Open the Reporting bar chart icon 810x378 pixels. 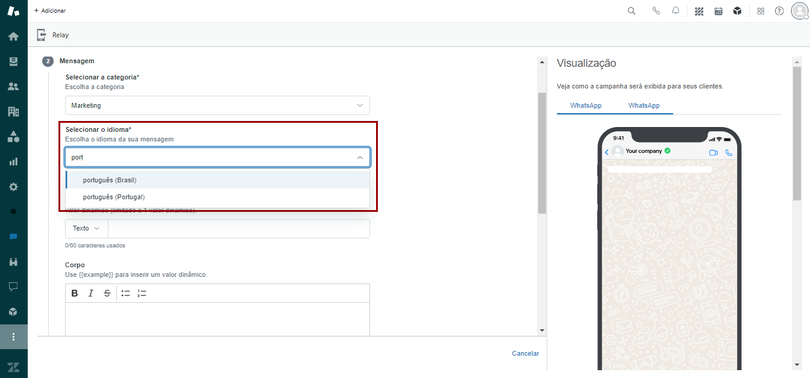(x=13, y=161)
